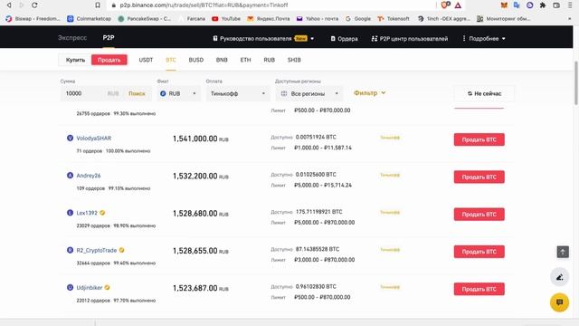Open the yellow chat support button

click(559, 302)
